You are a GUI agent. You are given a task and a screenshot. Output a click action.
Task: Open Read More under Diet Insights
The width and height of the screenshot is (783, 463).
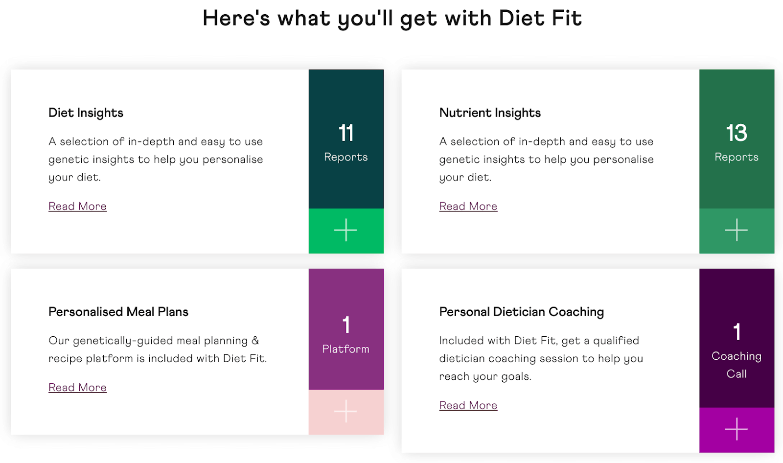pyautogui.click(x=77, y=207)
